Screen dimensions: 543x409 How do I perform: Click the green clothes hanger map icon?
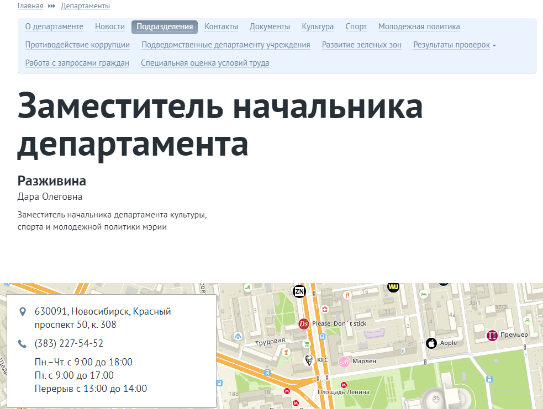[x=527, y=320]
